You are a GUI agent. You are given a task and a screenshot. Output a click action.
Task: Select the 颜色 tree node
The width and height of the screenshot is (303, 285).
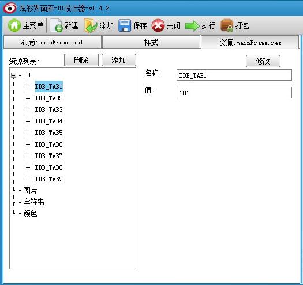click(30, 213)
